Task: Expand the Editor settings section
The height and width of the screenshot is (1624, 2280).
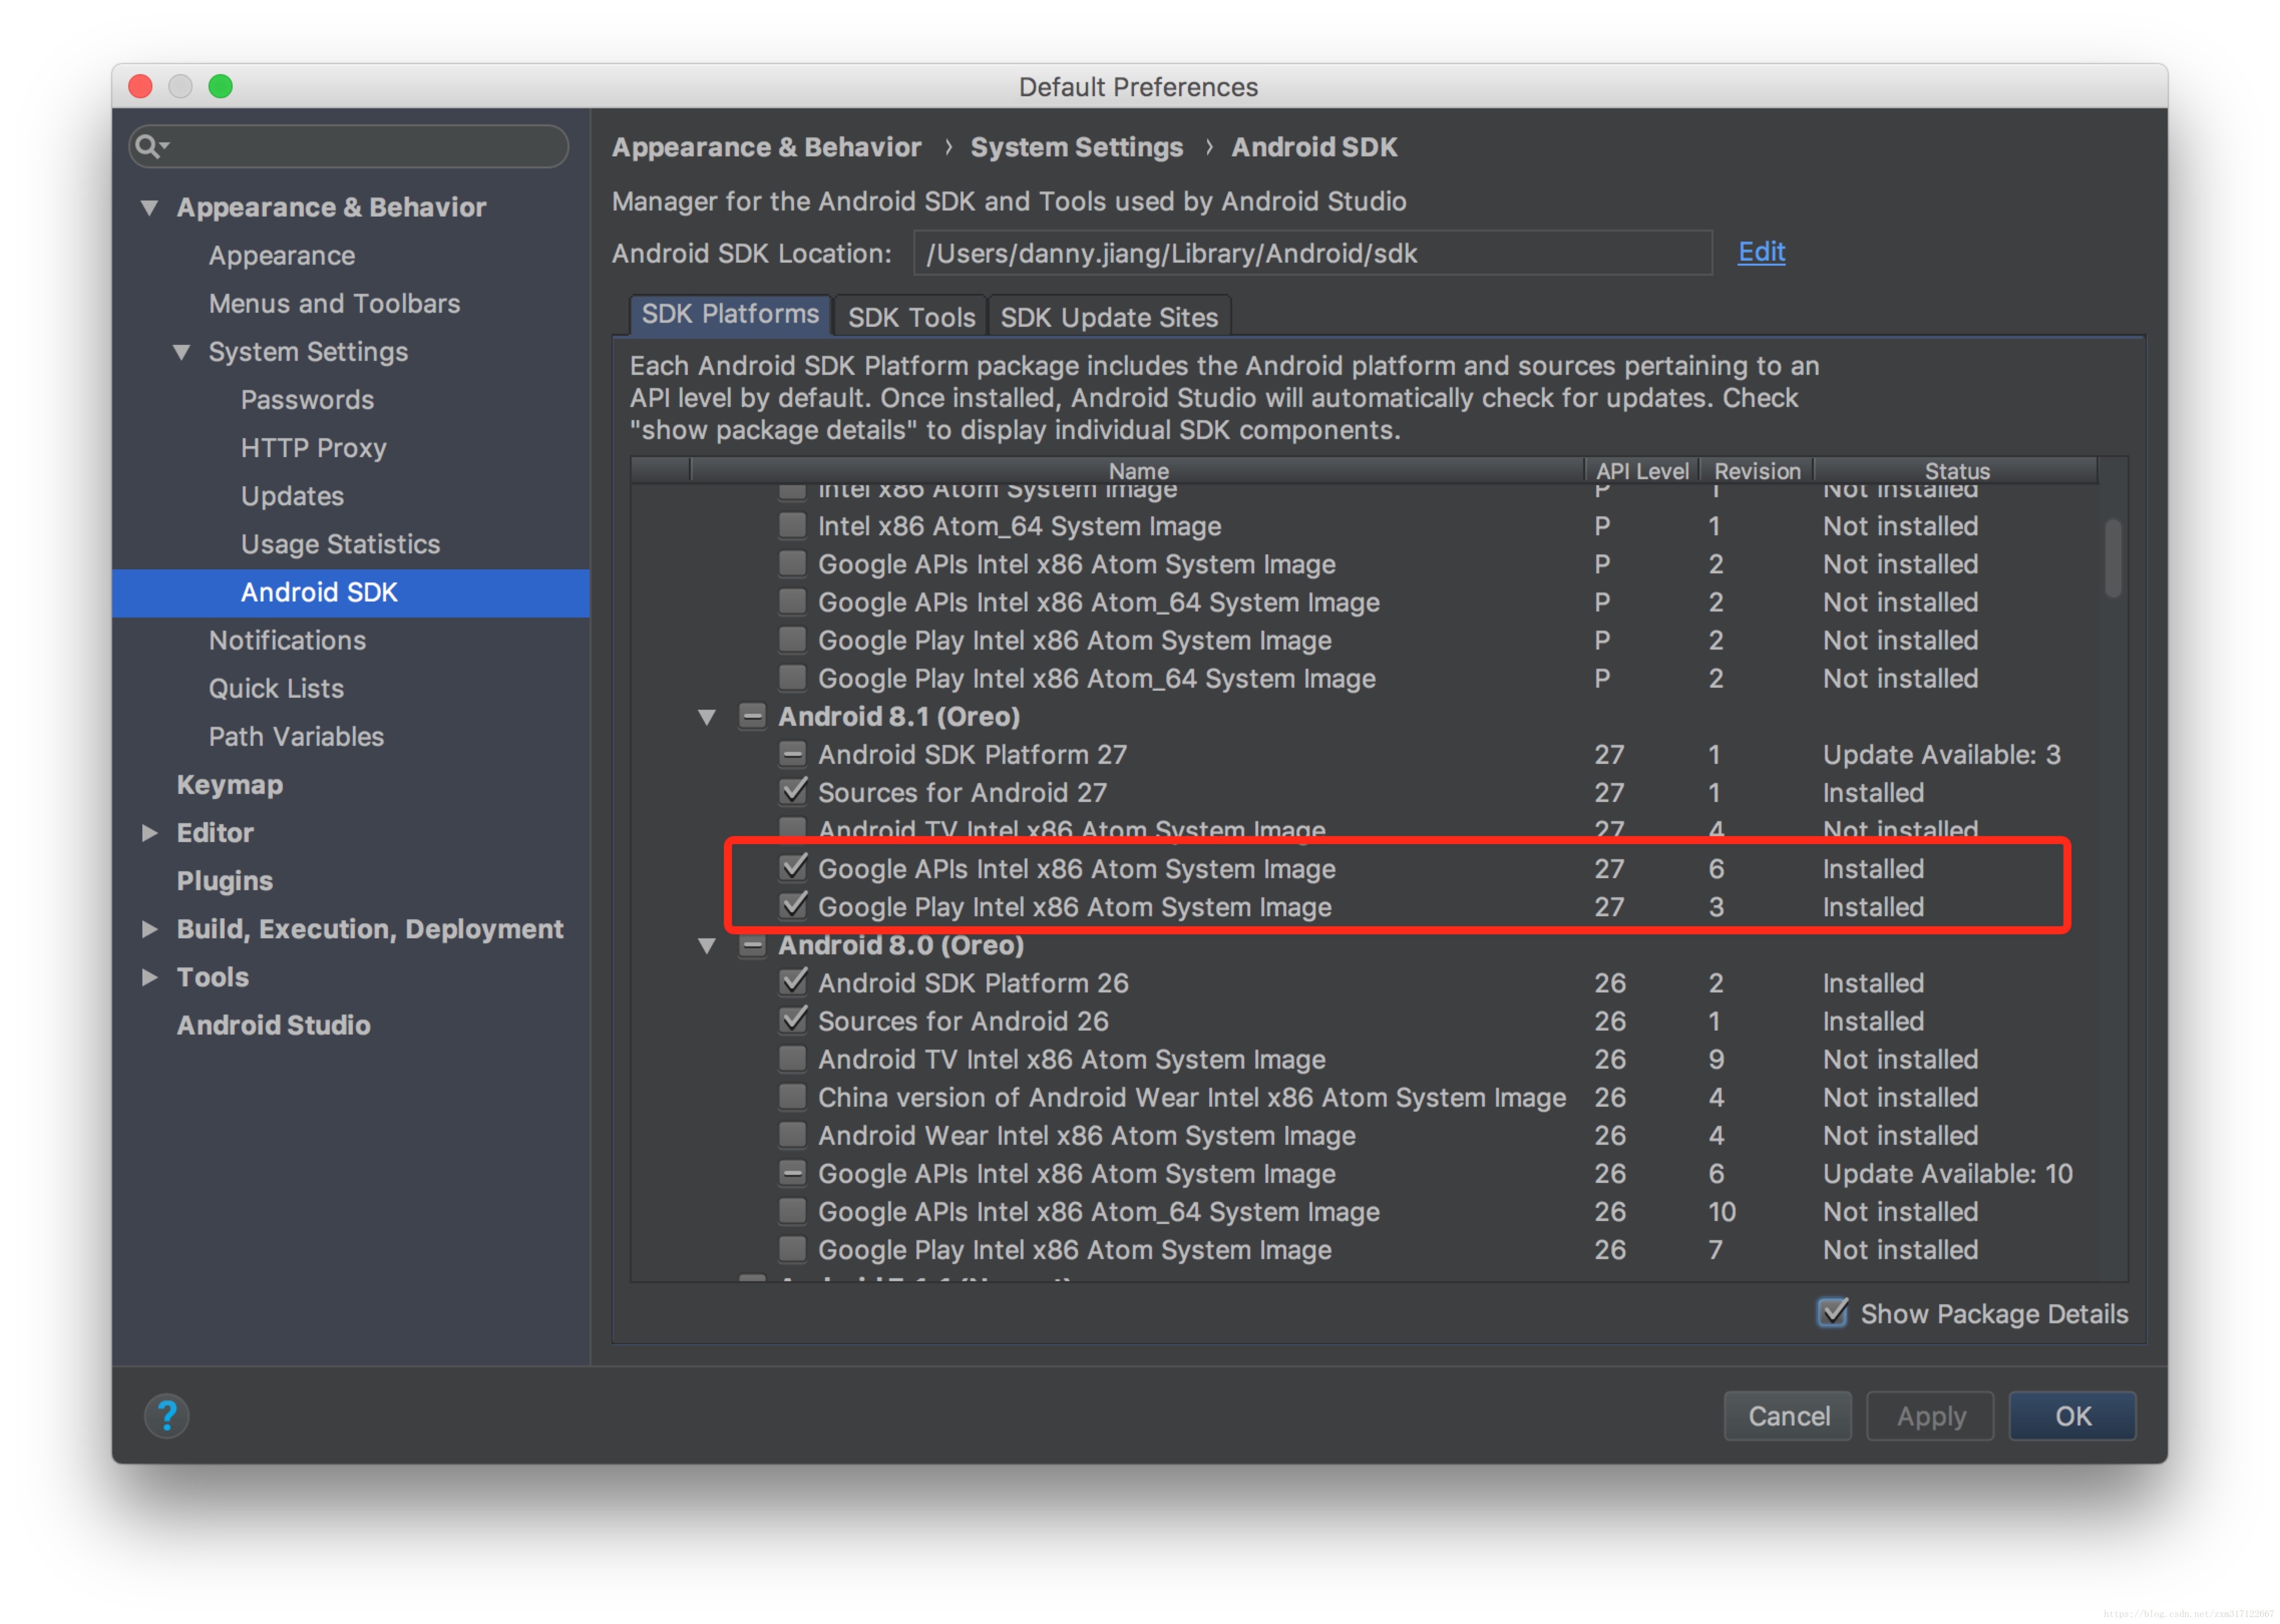Action: 150,832
